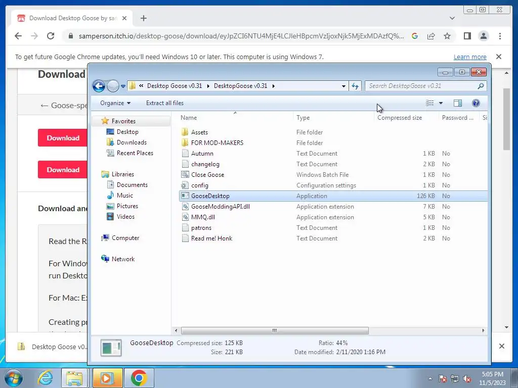Reload the Chrome page
This screenshot has height=388, width=518.
pyautogui.click(x=51, y=36)
